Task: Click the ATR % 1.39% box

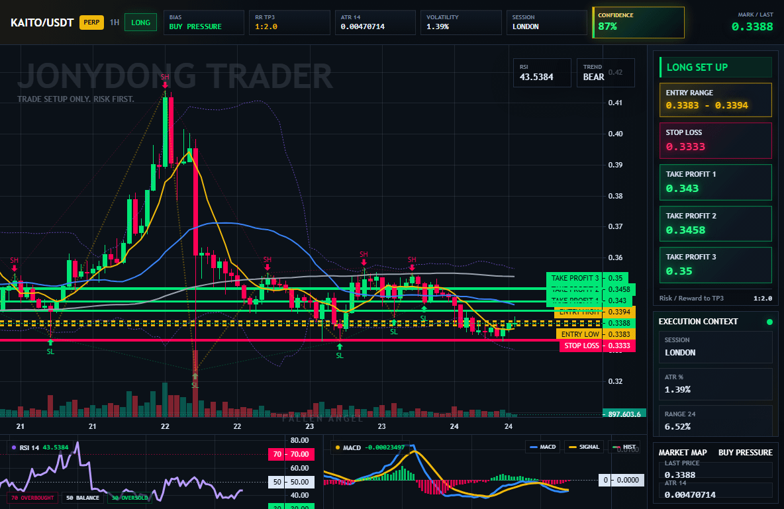Action: pos(716,384)
